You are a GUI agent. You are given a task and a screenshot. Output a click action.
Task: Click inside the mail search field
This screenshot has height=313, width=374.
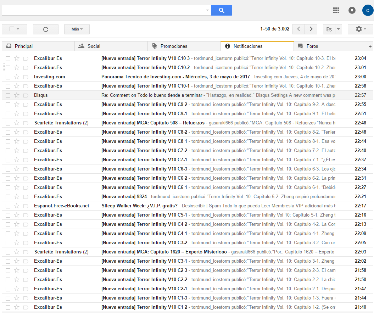tap(103, 10)
